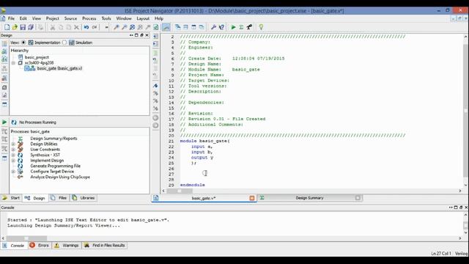The image size is (469, 264).
Task: Click the green Run arrow in toolbar
Action: click(x=233, y=27)
